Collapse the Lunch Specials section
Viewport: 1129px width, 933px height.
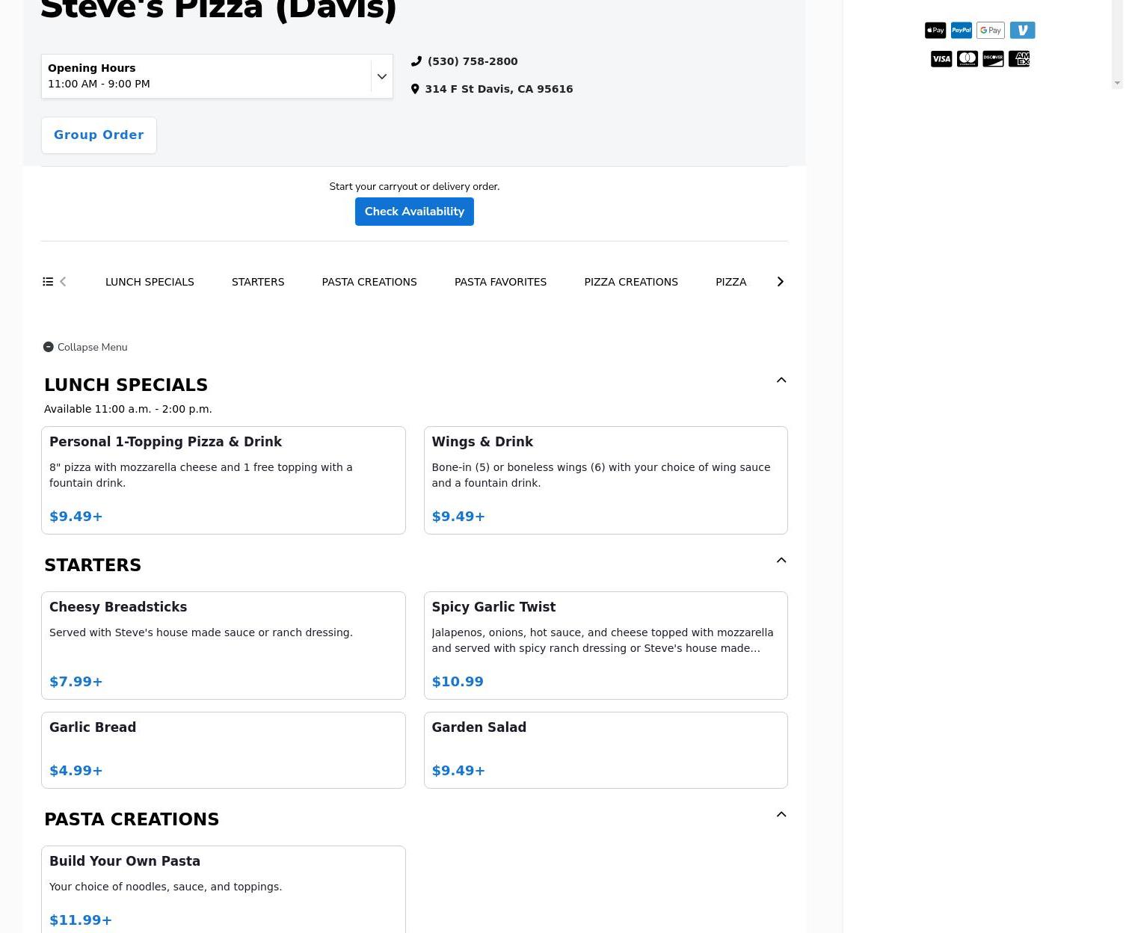(781, 381)
